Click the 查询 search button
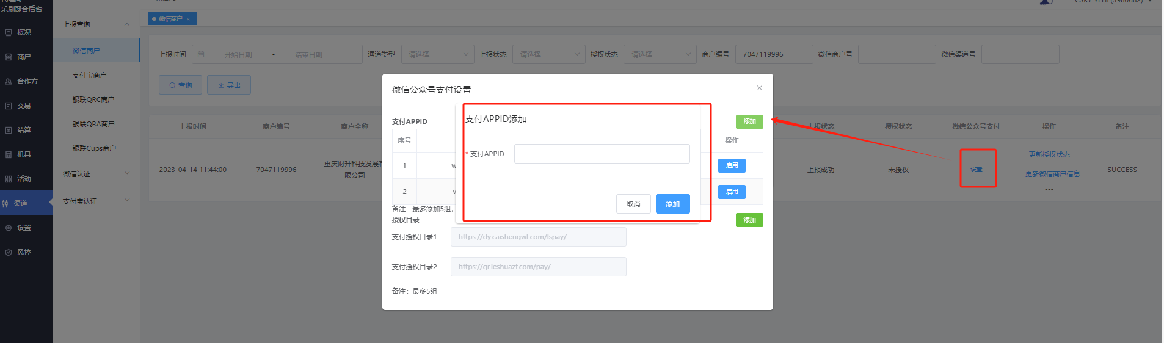1164x343 pixels. (180, 85)
